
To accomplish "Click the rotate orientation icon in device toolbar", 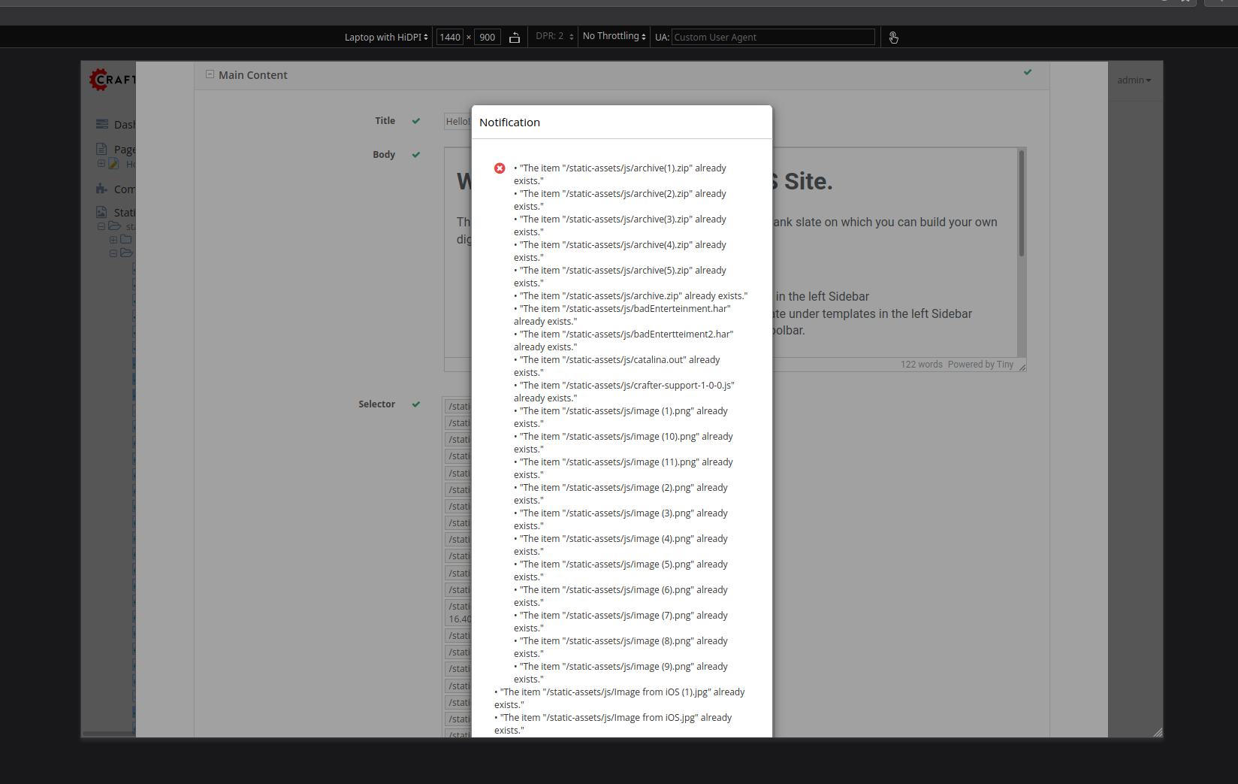I will (x=515, y=37).
